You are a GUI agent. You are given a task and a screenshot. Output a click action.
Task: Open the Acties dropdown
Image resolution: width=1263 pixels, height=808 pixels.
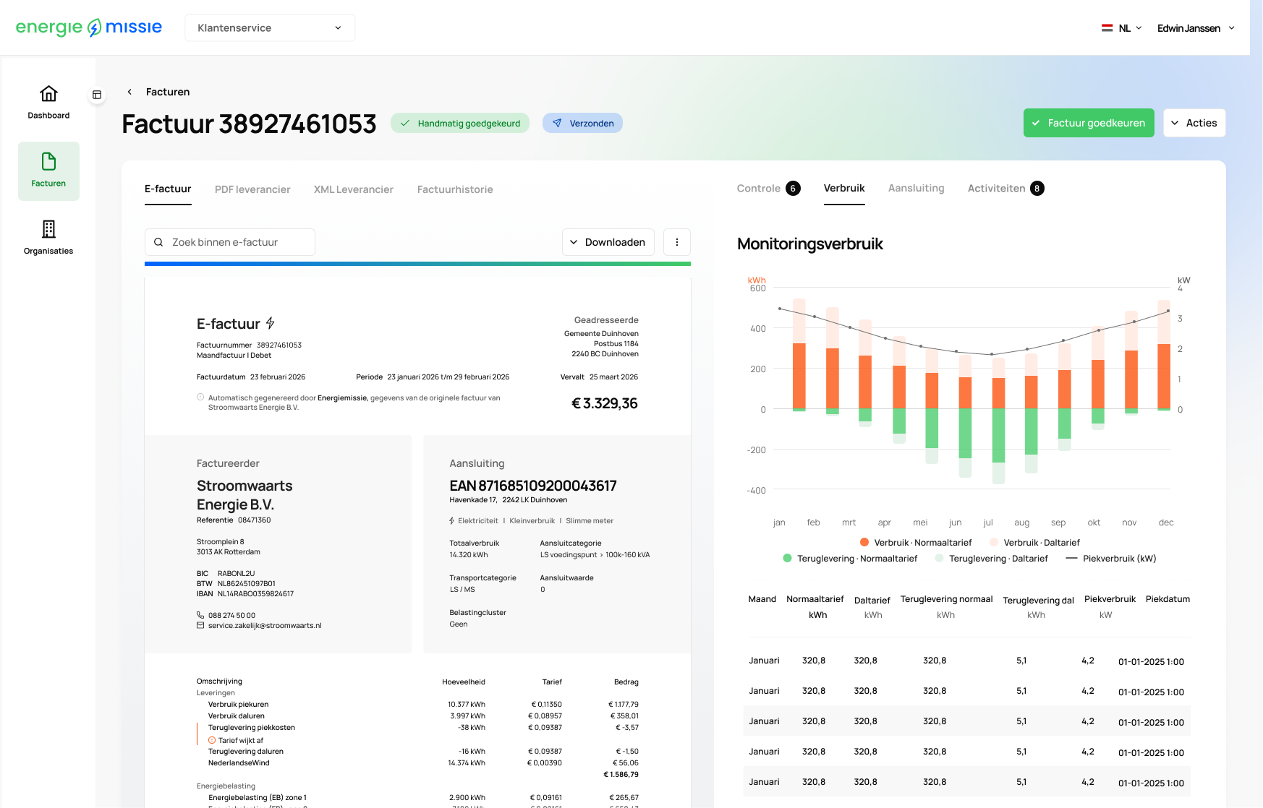pyautogui.click(x=1194, y=123)
